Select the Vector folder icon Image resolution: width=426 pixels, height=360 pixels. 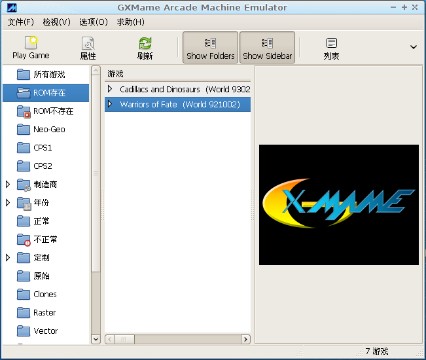[x=24, y=331]
